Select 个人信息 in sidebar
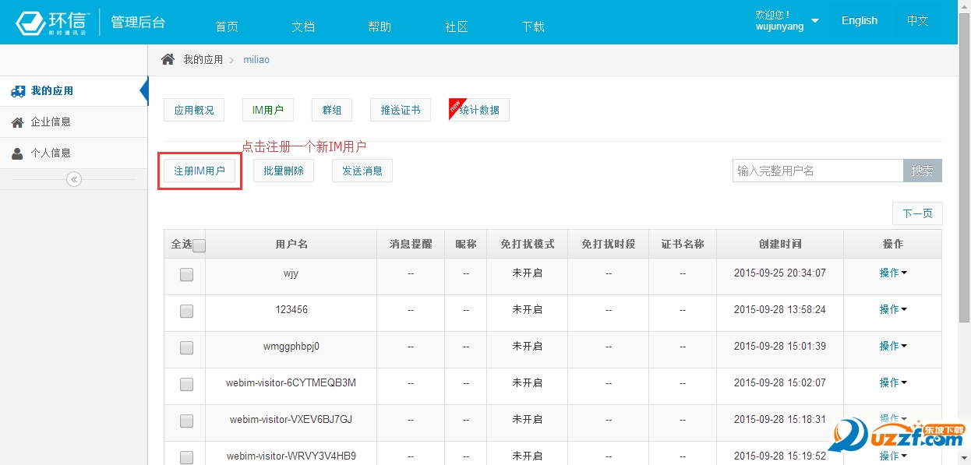The width and height of the screenshot is (971, 465). [73, 153]
